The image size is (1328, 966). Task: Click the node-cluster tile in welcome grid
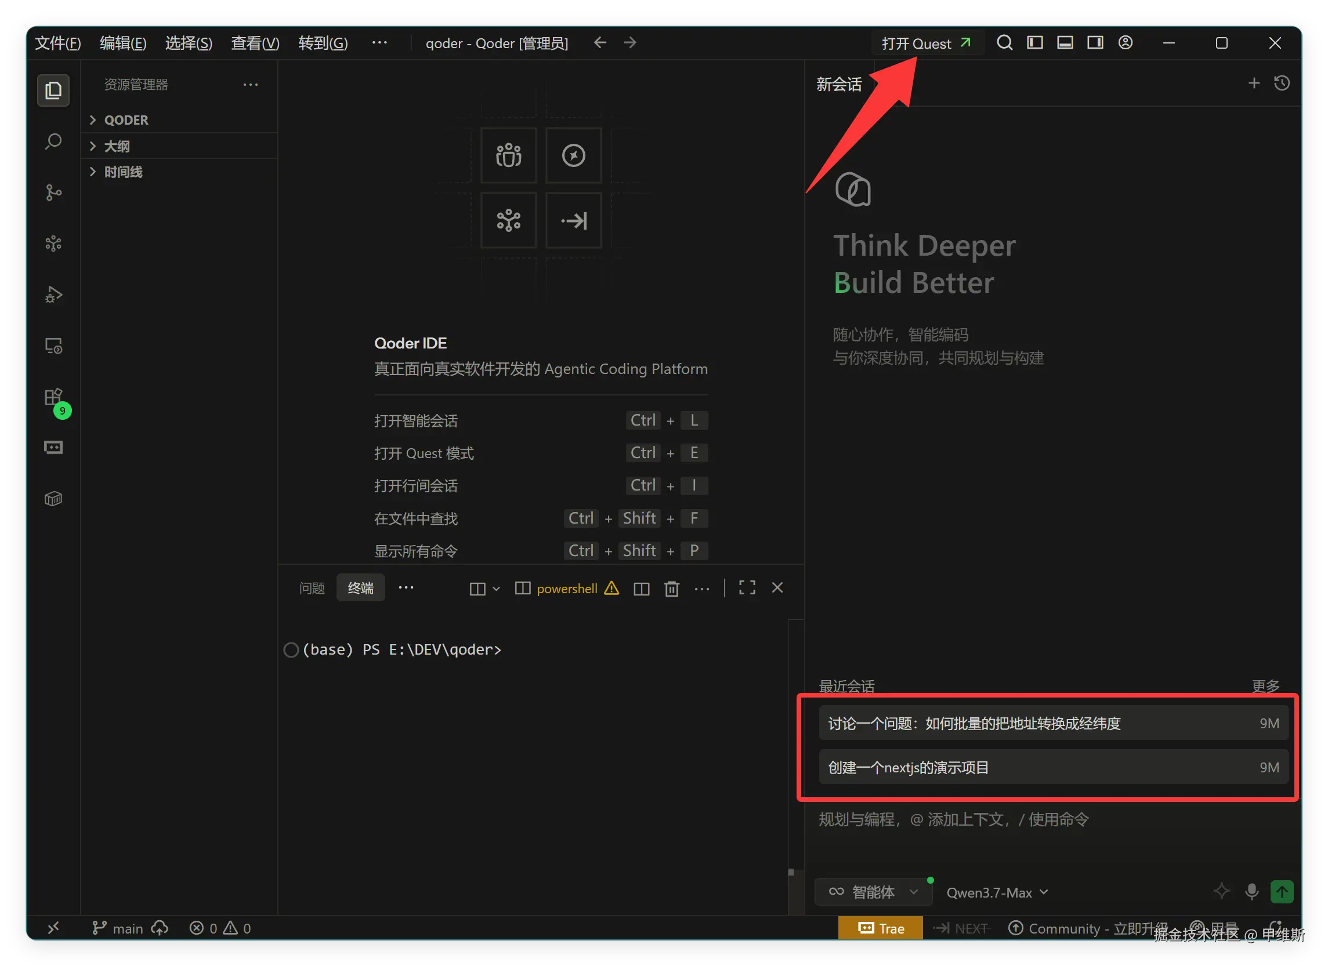pyautogui.click(x=508, y=220)
